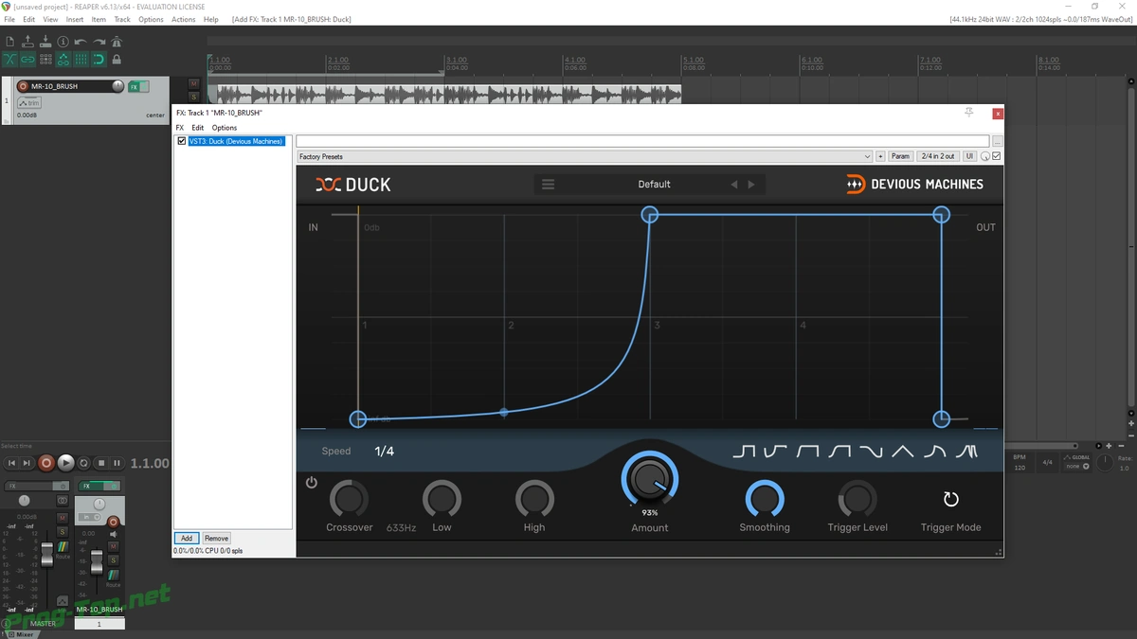Go to previous Duck preset arrow
1137x639 pixels.
[733, 185]
